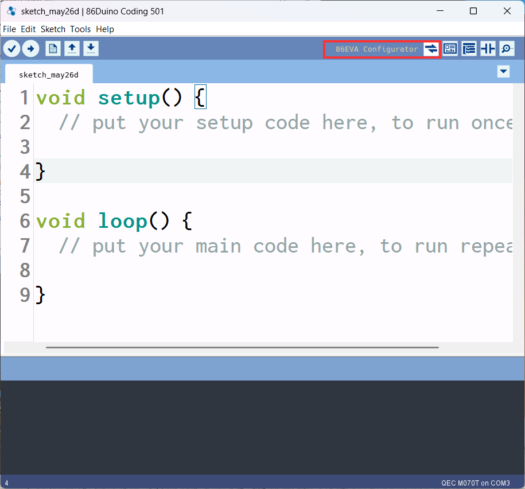Open the list-tree toolbar icon
525x489 pixels.
tap(469, 49)
